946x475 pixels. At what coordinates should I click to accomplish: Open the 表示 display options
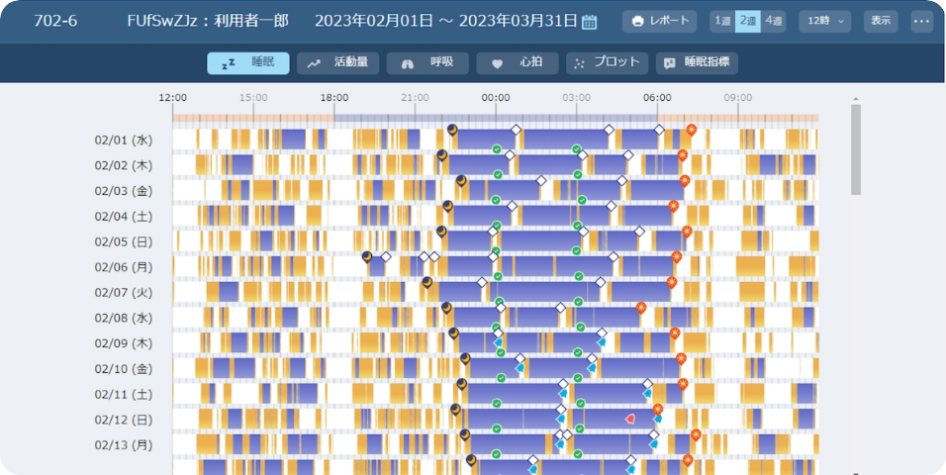[881, 21]
